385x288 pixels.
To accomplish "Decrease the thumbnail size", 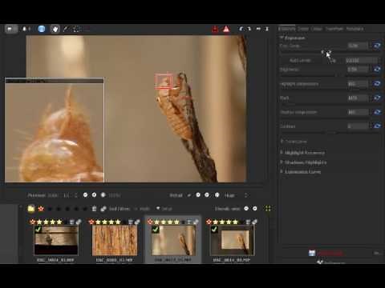I will click(246, 209).
